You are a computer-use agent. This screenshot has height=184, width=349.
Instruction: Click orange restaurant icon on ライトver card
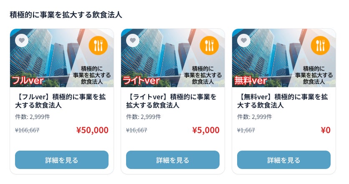tap(210, 45)
